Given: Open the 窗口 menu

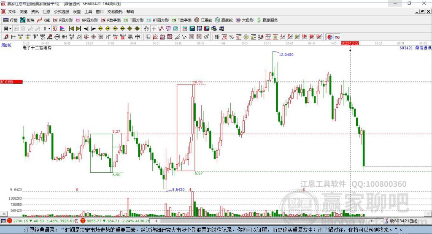Looking at the screenshot, I should (100, 11).
